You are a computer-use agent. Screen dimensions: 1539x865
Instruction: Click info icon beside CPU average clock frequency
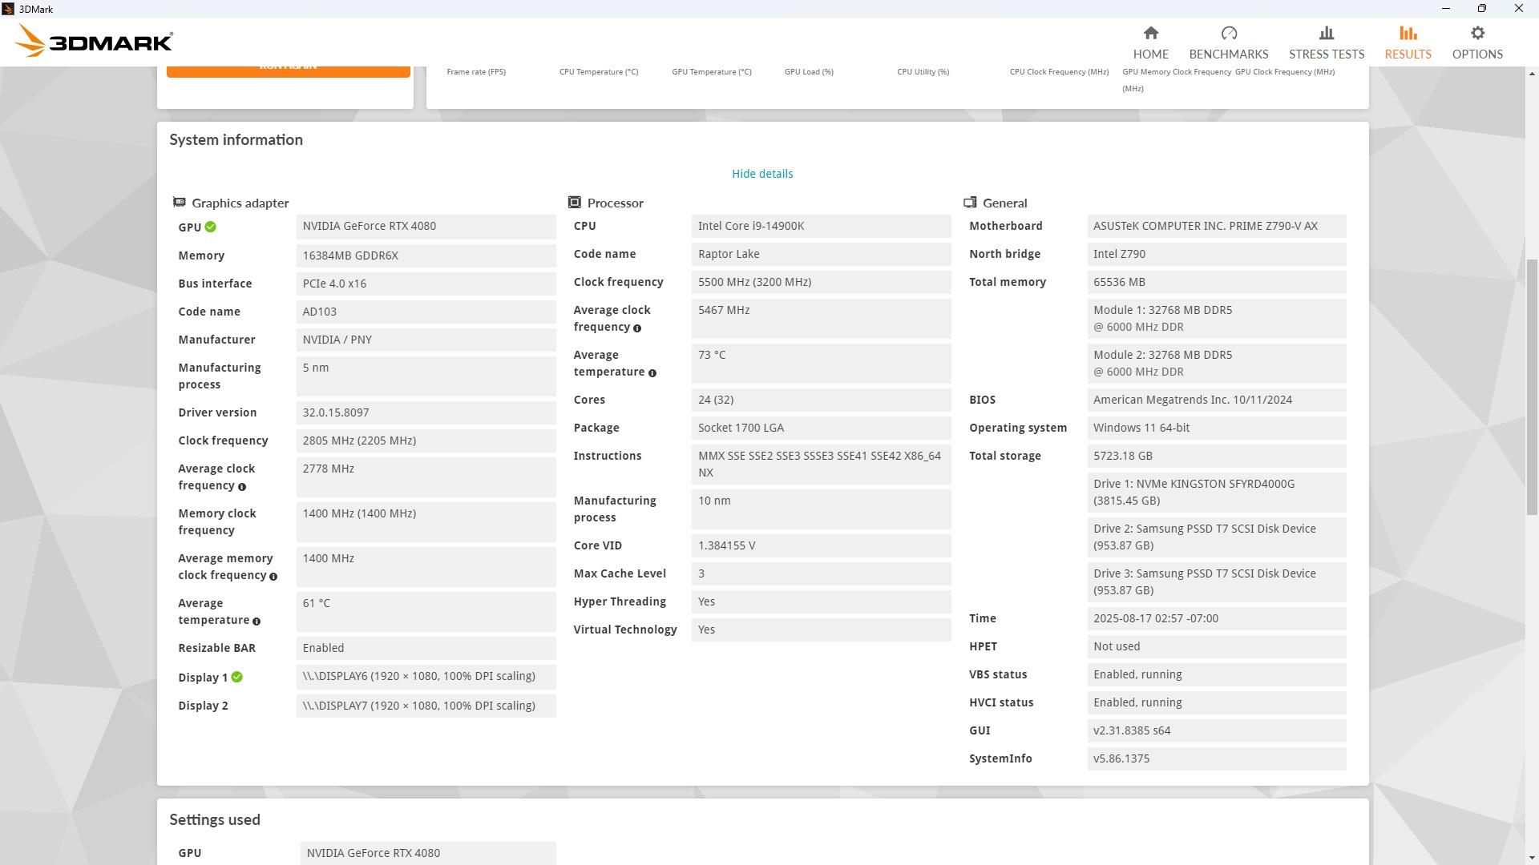click(637, 328)
